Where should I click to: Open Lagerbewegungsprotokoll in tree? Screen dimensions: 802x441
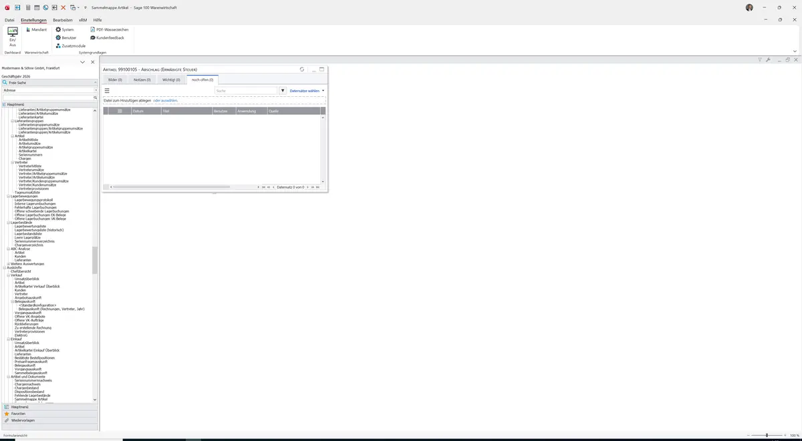point(33,200)
